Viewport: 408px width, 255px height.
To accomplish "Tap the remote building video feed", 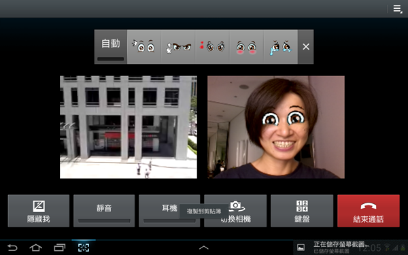I will coord(129,127).
